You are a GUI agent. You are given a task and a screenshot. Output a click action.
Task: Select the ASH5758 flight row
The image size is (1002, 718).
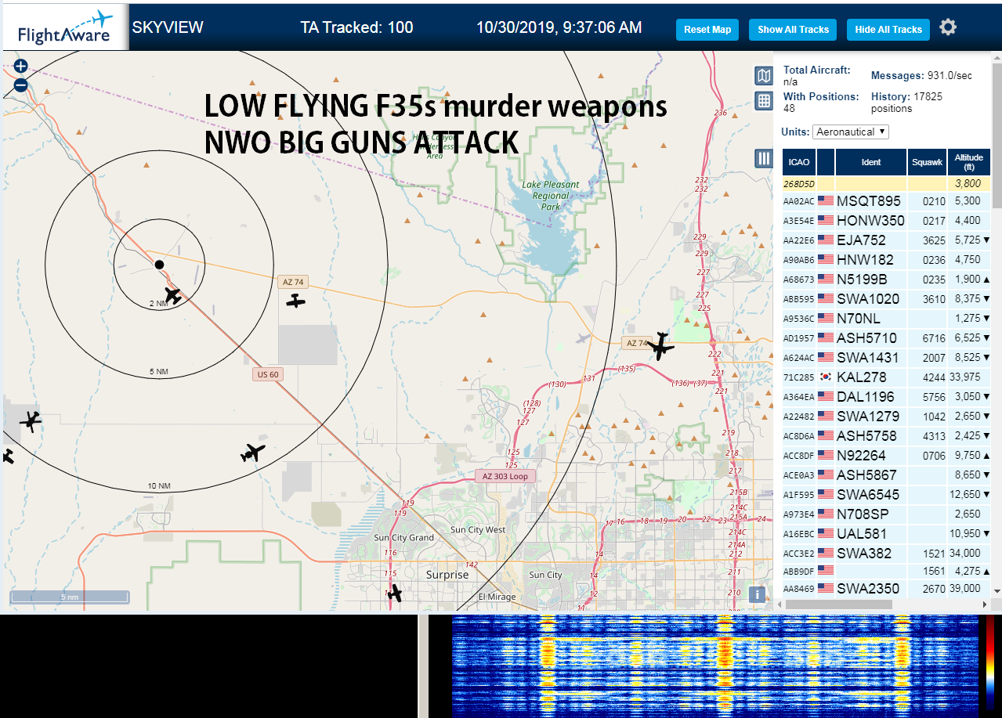[x=887, y=436]
